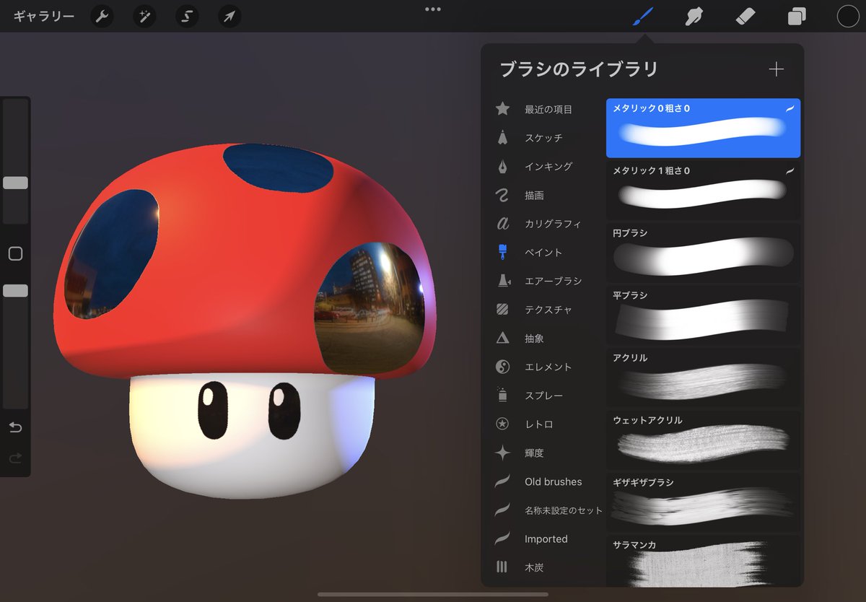The width and height of the screenshot is (866, 602).
Task: Undo the last action with sidebar arrow
Action: 15,427
